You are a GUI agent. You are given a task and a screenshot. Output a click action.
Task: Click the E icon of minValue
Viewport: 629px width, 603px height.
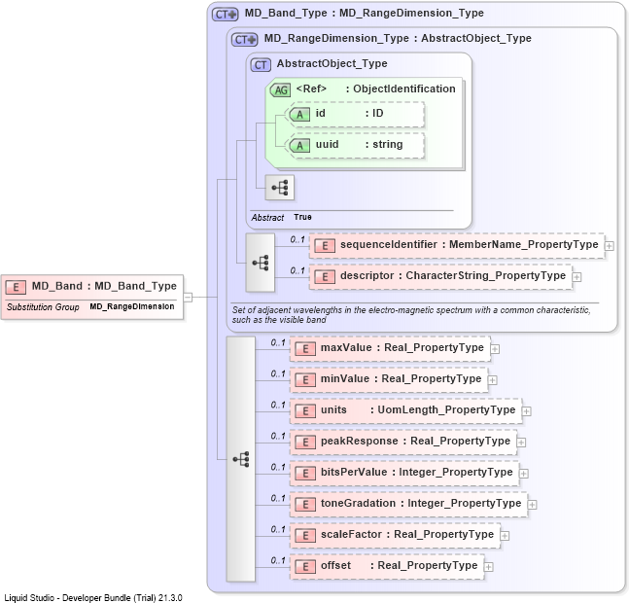(305, 380)
